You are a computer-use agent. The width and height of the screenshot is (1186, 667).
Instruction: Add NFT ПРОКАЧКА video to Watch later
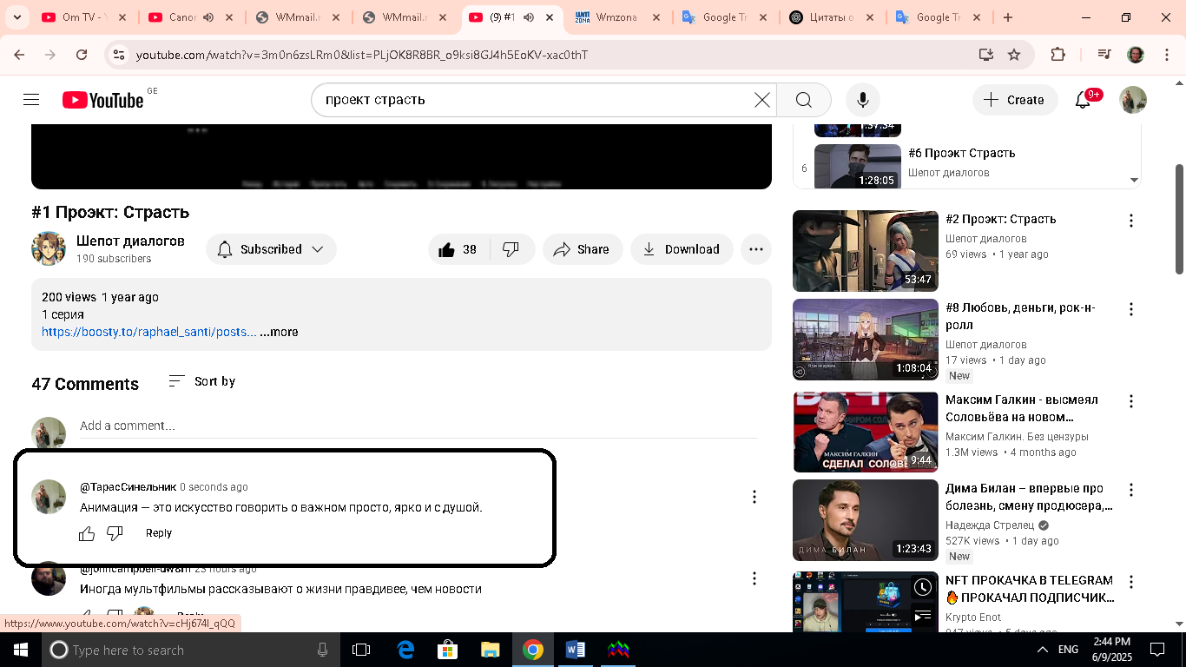pyautogui.click(x=922, y=588)
